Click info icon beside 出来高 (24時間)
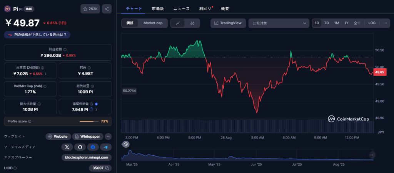 (x=42, y=68)
